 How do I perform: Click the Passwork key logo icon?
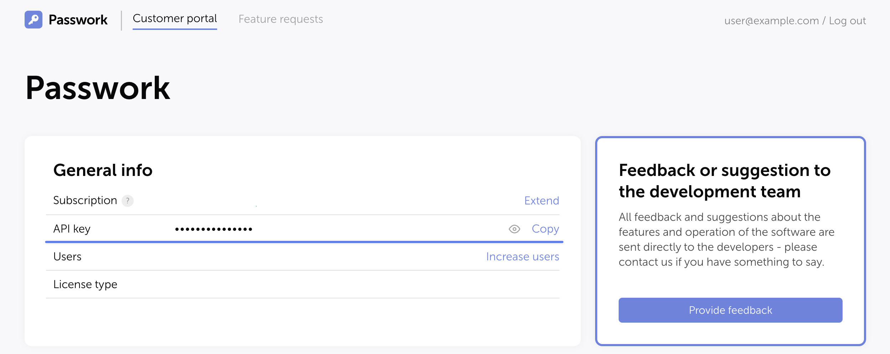click(34, 20)
